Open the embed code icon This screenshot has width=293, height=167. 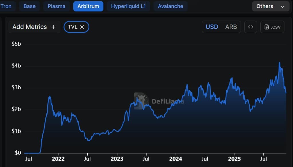(x=250, y=27)
